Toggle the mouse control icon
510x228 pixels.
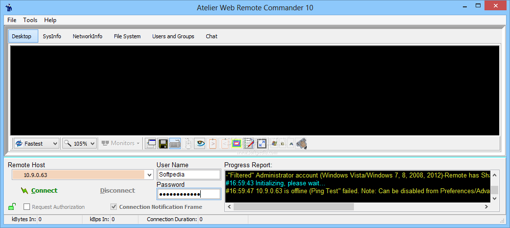188,143
